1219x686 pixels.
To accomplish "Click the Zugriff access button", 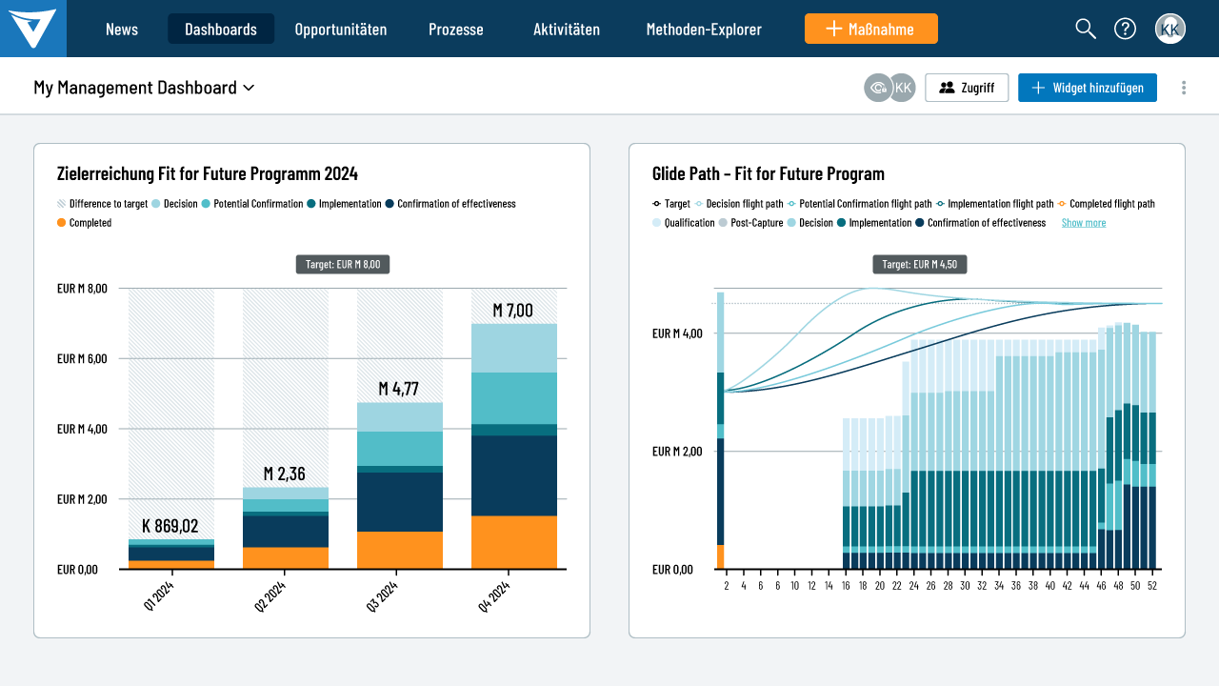I will point(967,88).
